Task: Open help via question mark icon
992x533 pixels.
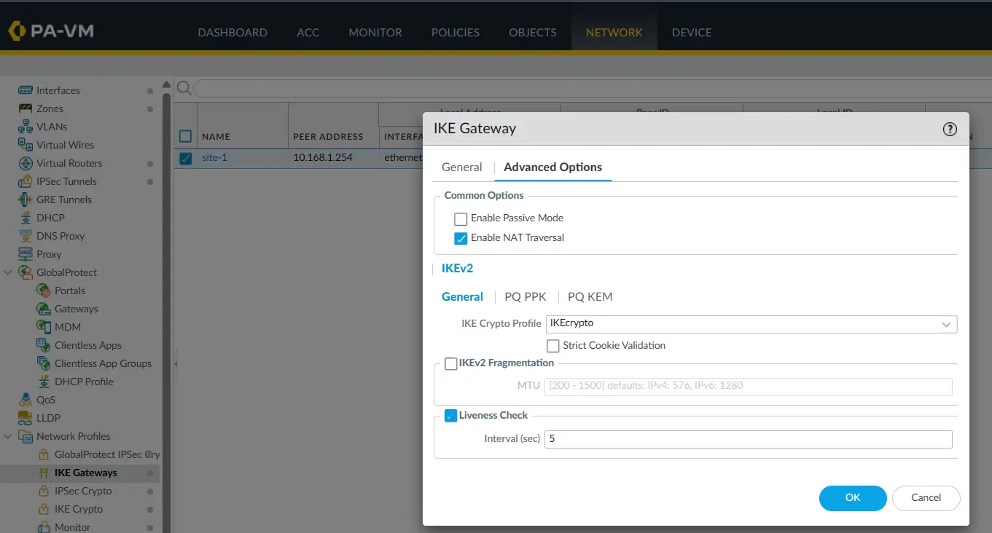Action: [950, 129]
